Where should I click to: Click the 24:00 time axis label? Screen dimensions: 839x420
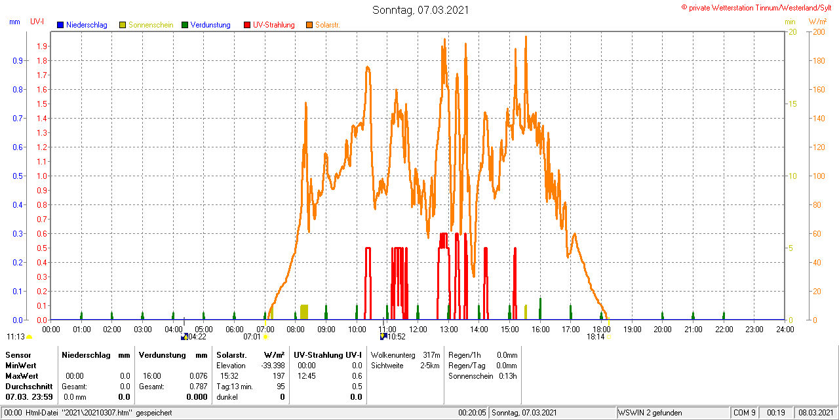pos(785,329)
